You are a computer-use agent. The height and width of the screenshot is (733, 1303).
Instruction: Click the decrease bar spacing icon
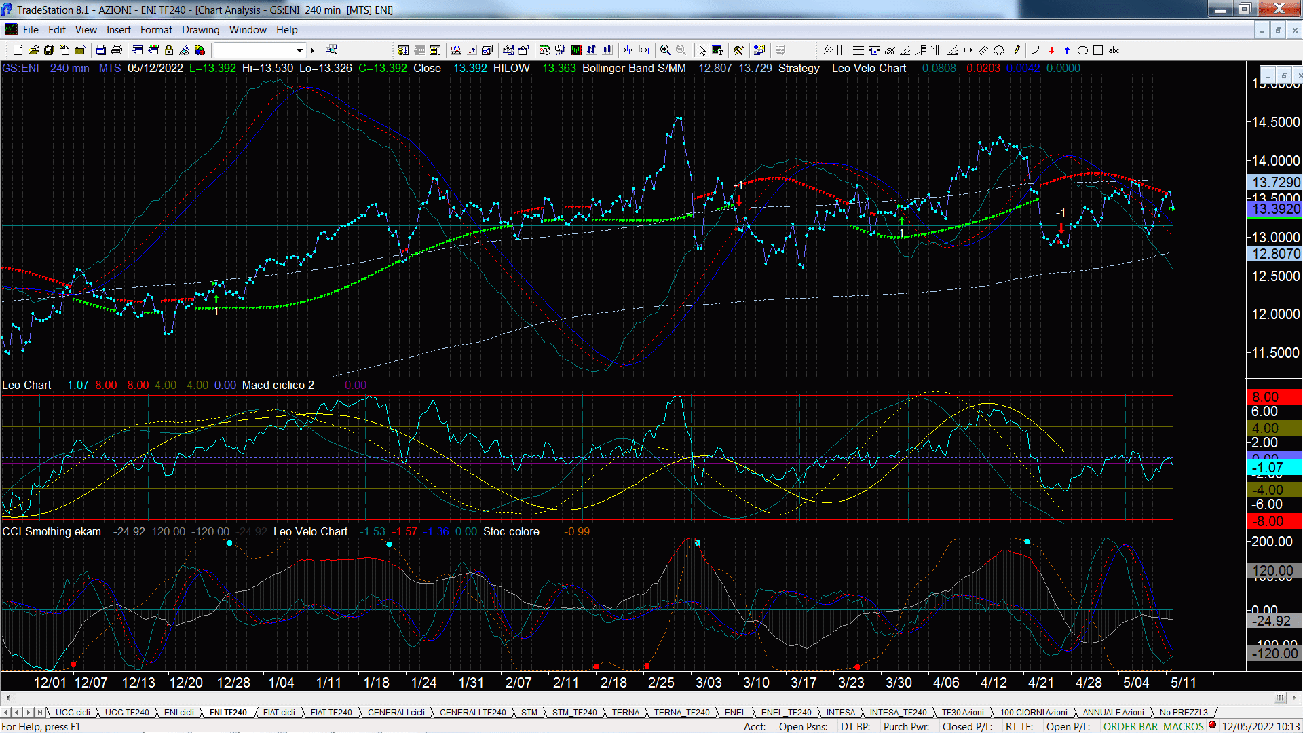click(628, 50)
